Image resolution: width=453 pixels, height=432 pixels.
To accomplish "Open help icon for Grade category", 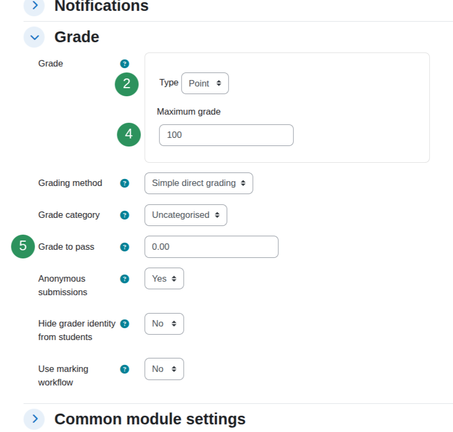I will [124, 215].
